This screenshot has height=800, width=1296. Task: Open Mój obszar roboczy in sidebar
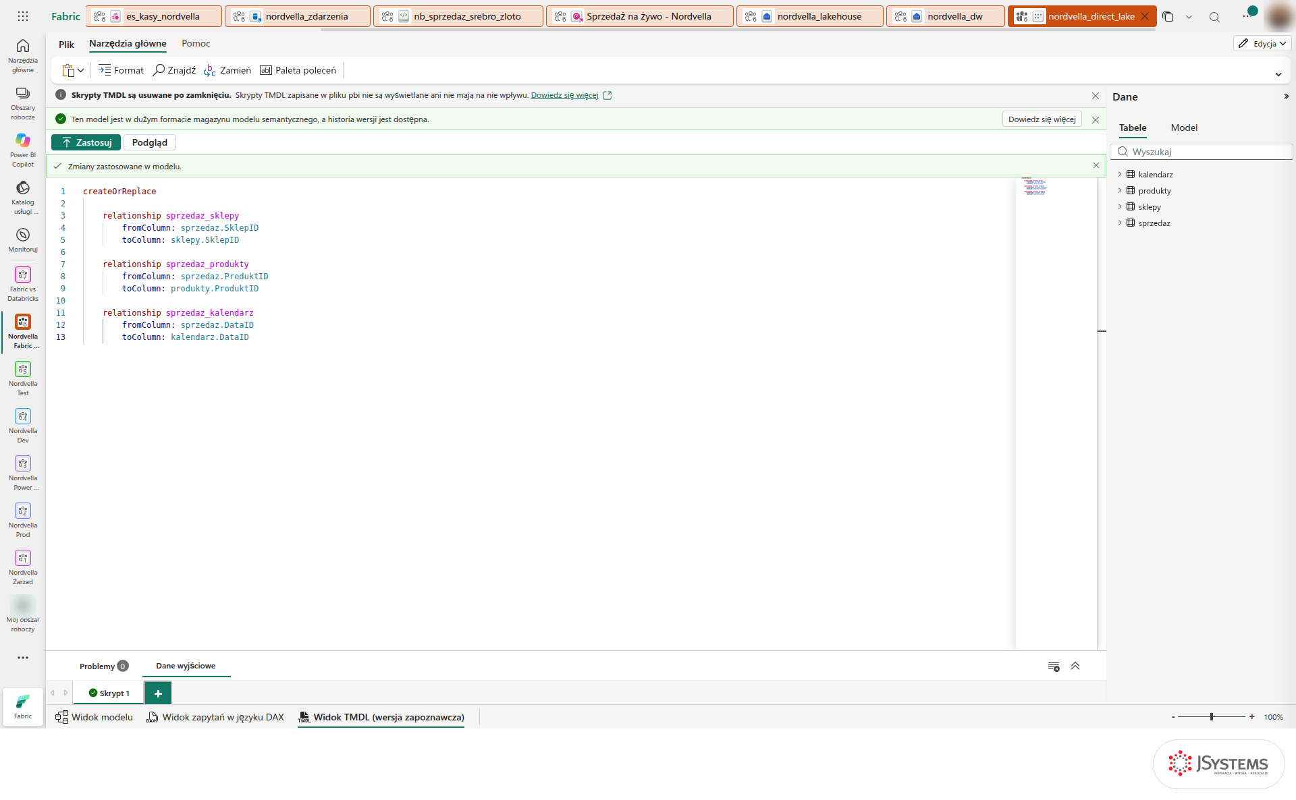click(23, 614)
